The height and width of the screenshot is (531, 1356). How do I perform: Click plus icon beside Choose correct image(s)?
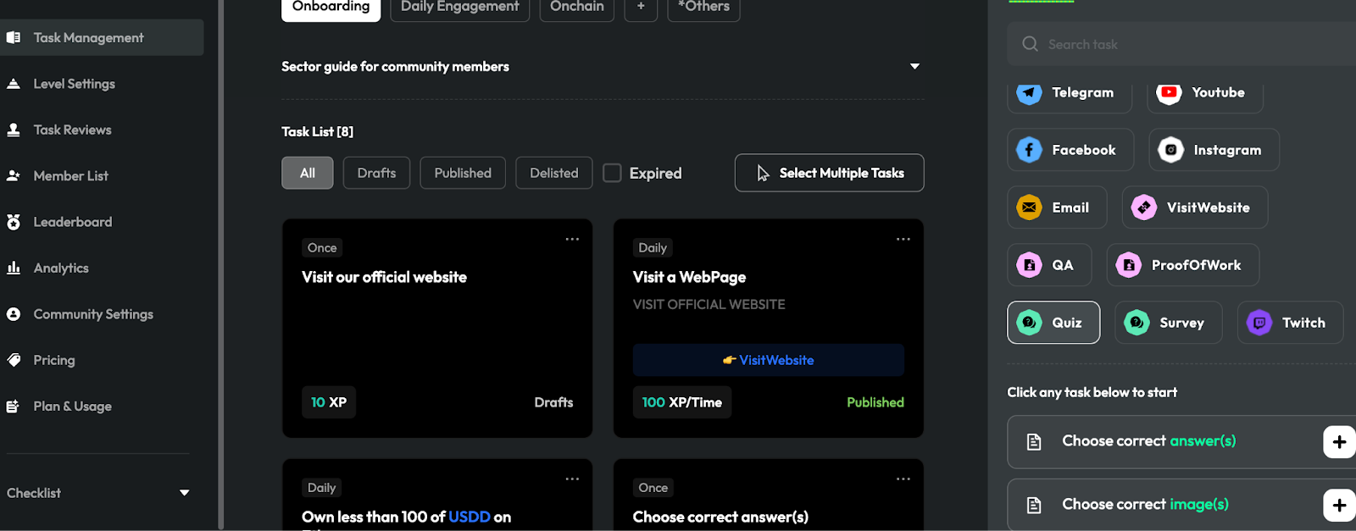(x=1339, y=505)
